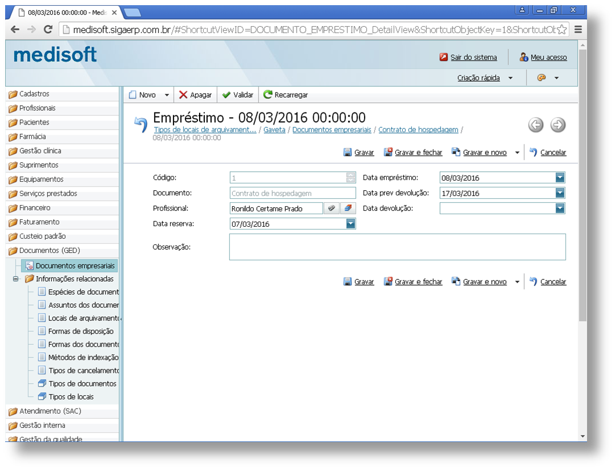Click the Gaveta breadcrumb link
This screenshot has height=470, width=615.
point(274,130)
